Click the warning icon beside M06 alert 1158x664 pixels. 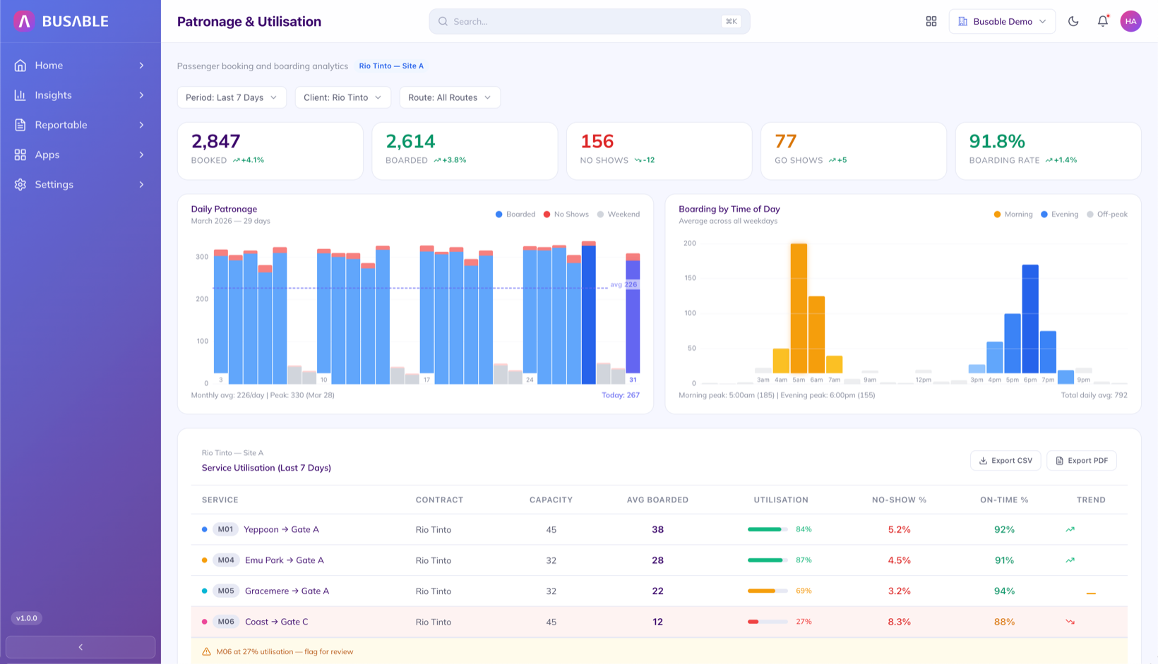tap(206, 652)
